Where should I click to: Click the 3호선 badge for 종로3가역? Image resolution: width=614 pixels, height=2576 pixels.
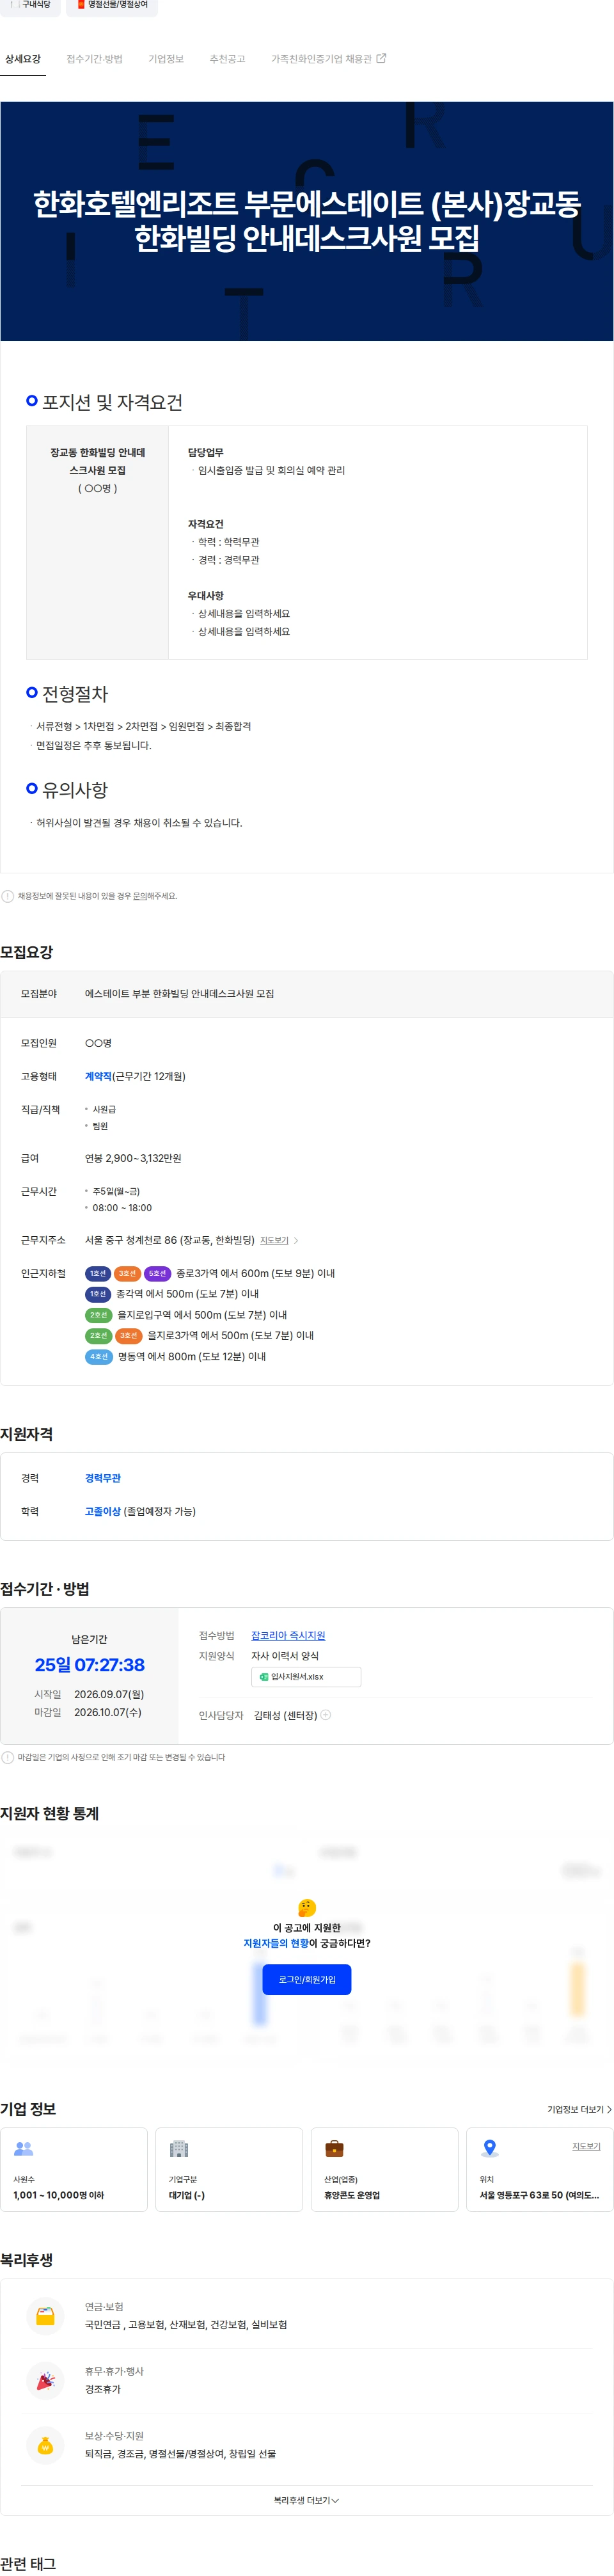coord(127,1273)
